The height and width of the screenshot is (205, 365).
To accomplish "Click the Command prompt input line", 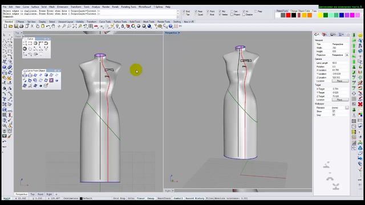I will click(90, 17).
